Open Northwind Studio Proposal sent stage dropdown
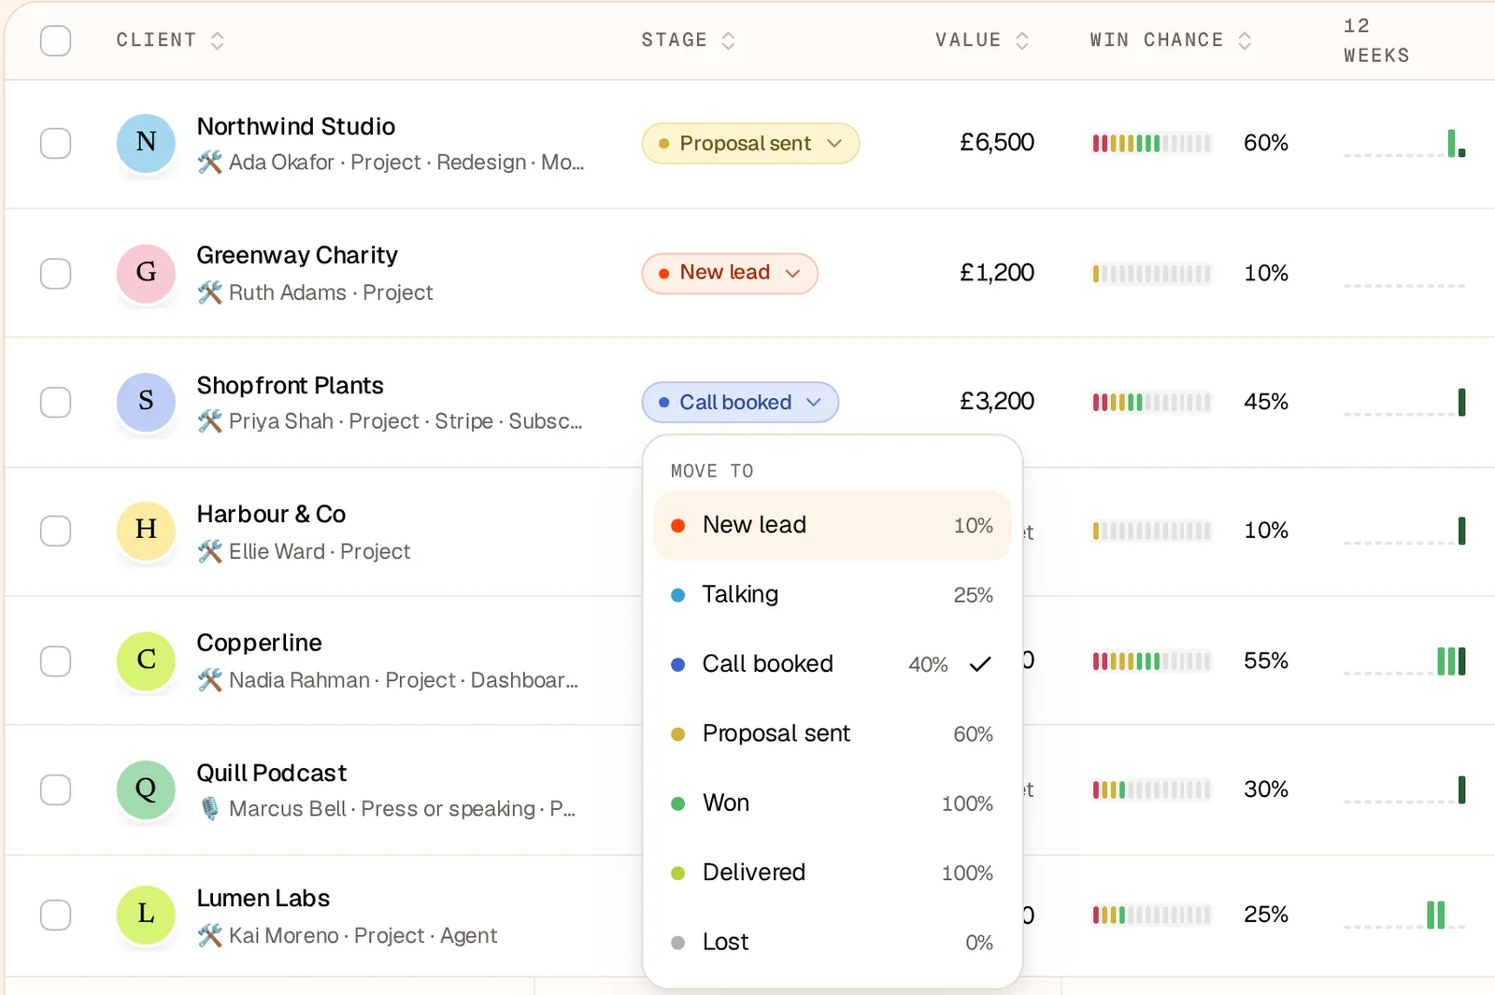This screenshot has width=1495, height=995. (x=750, y=143)
